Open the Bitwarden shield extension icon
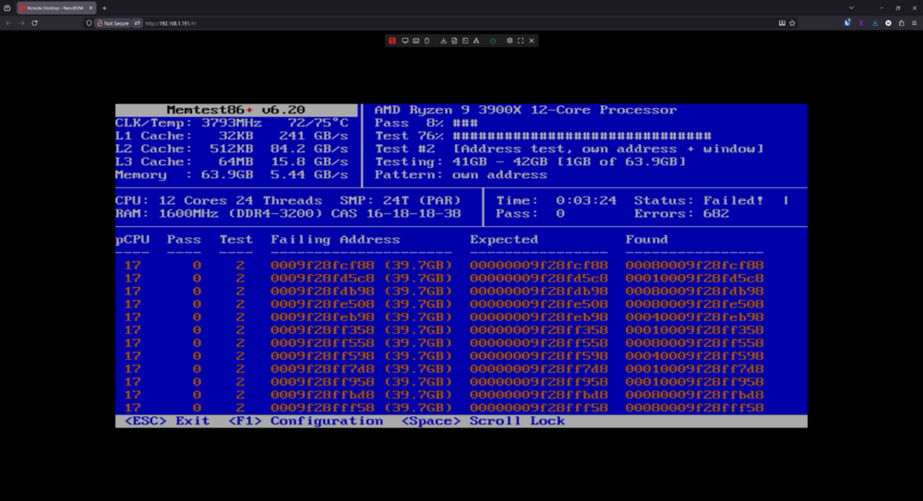 847,23
